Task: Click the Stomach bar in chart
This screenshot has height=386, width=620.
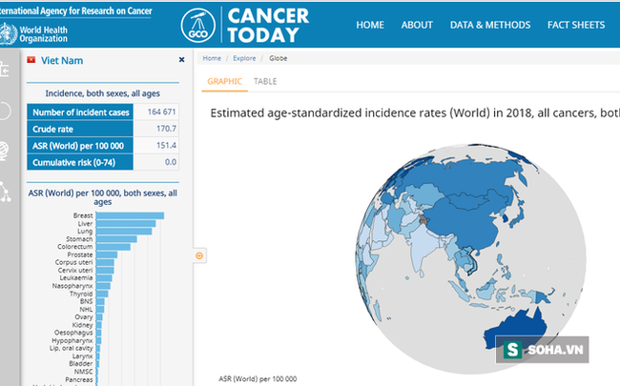Action: point(116,239)
